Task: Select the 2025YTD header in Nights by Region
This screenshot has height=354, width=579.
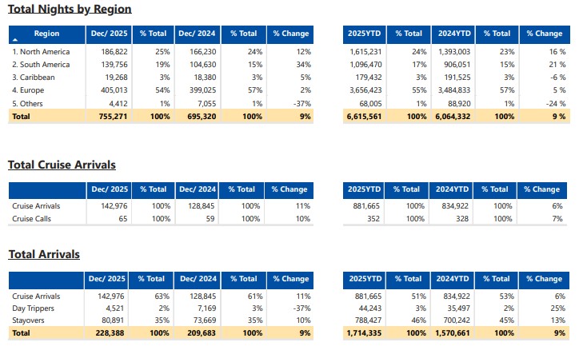Action: pos(364,34)
